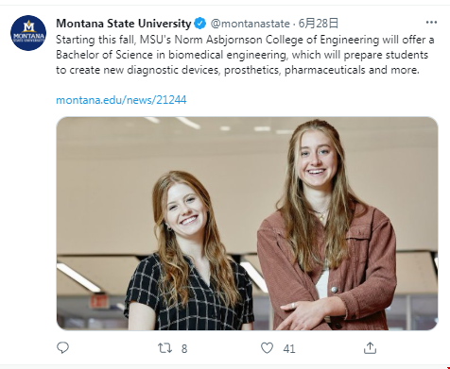Click the 6月28日 tweet date
This screenshot has width=450, height=369.
319,24
